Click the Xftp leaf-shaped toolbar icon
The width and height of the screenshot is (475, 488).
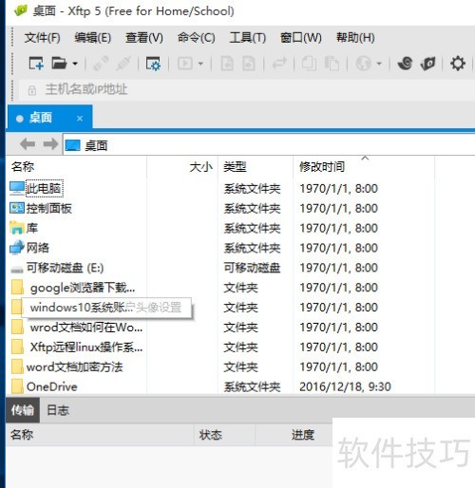coord(427,64)
